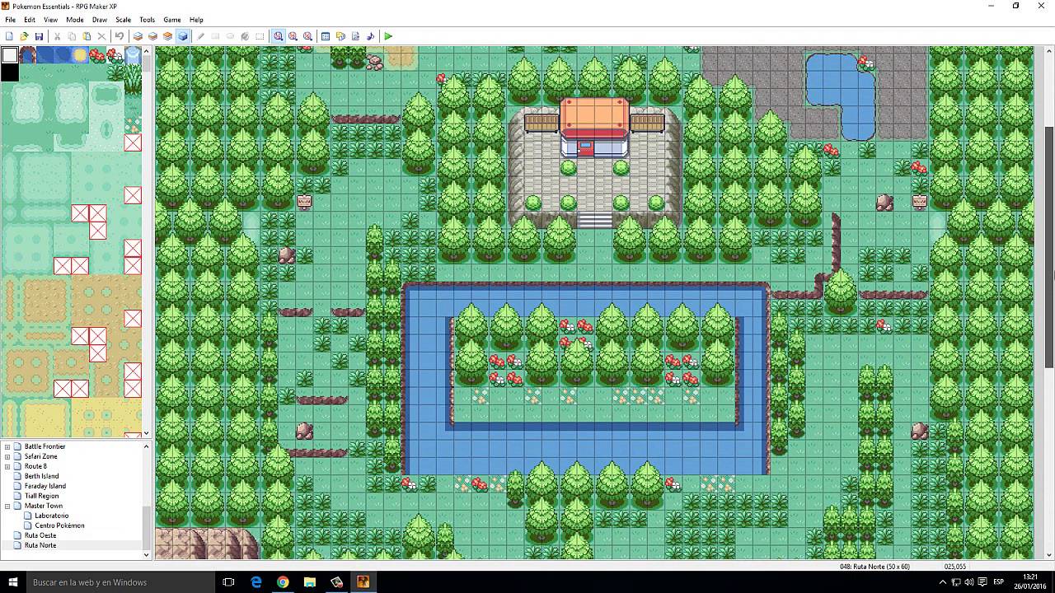Collapse the Master Town map node

tap(7, 506)
